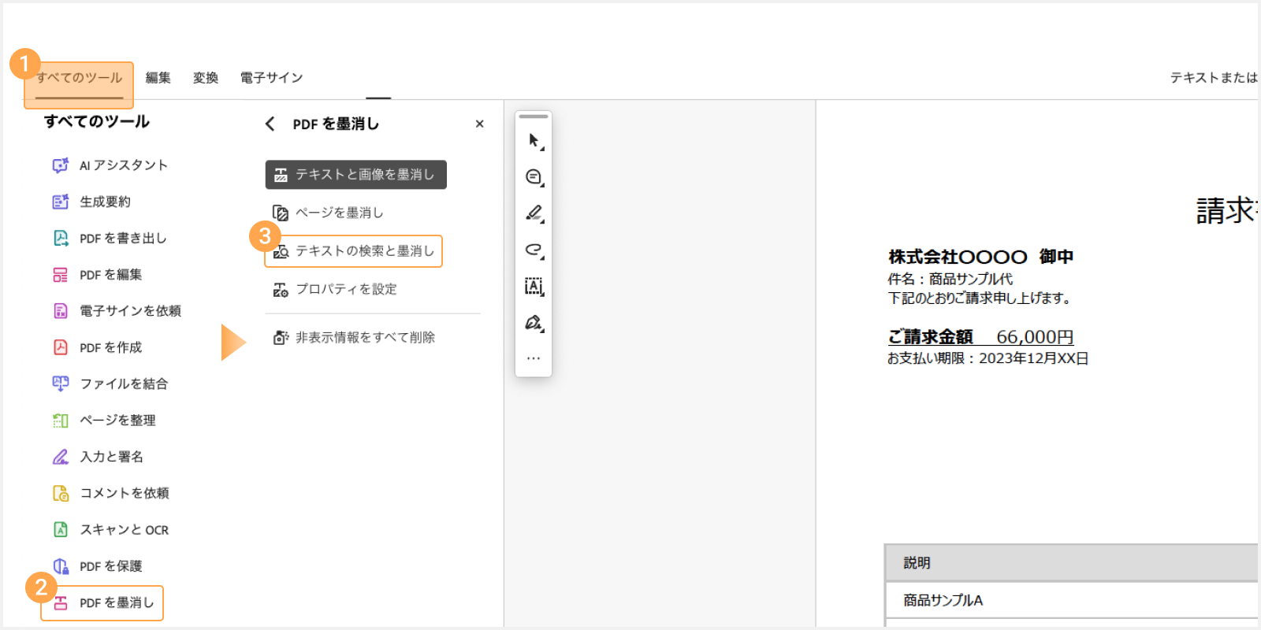Click the PDF を墨消し icon

tap(61, 603)
